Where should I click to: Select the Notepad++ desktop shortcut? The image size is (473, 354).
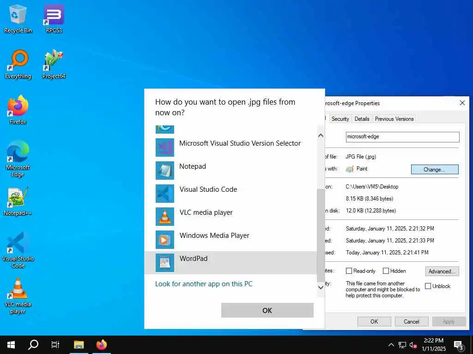click(x=18, y=201)
